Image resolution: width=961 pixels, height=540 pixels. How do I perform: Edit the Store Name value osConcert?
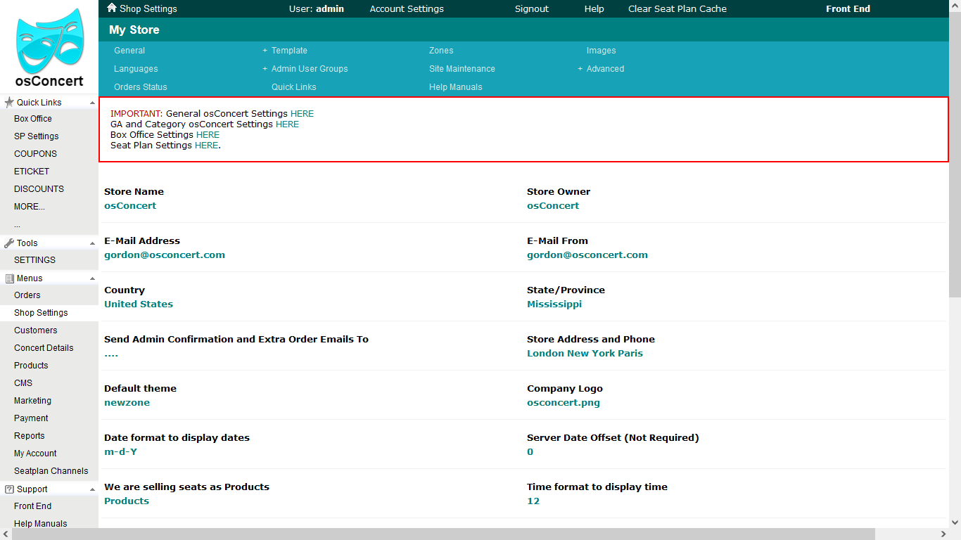point(130,206)
